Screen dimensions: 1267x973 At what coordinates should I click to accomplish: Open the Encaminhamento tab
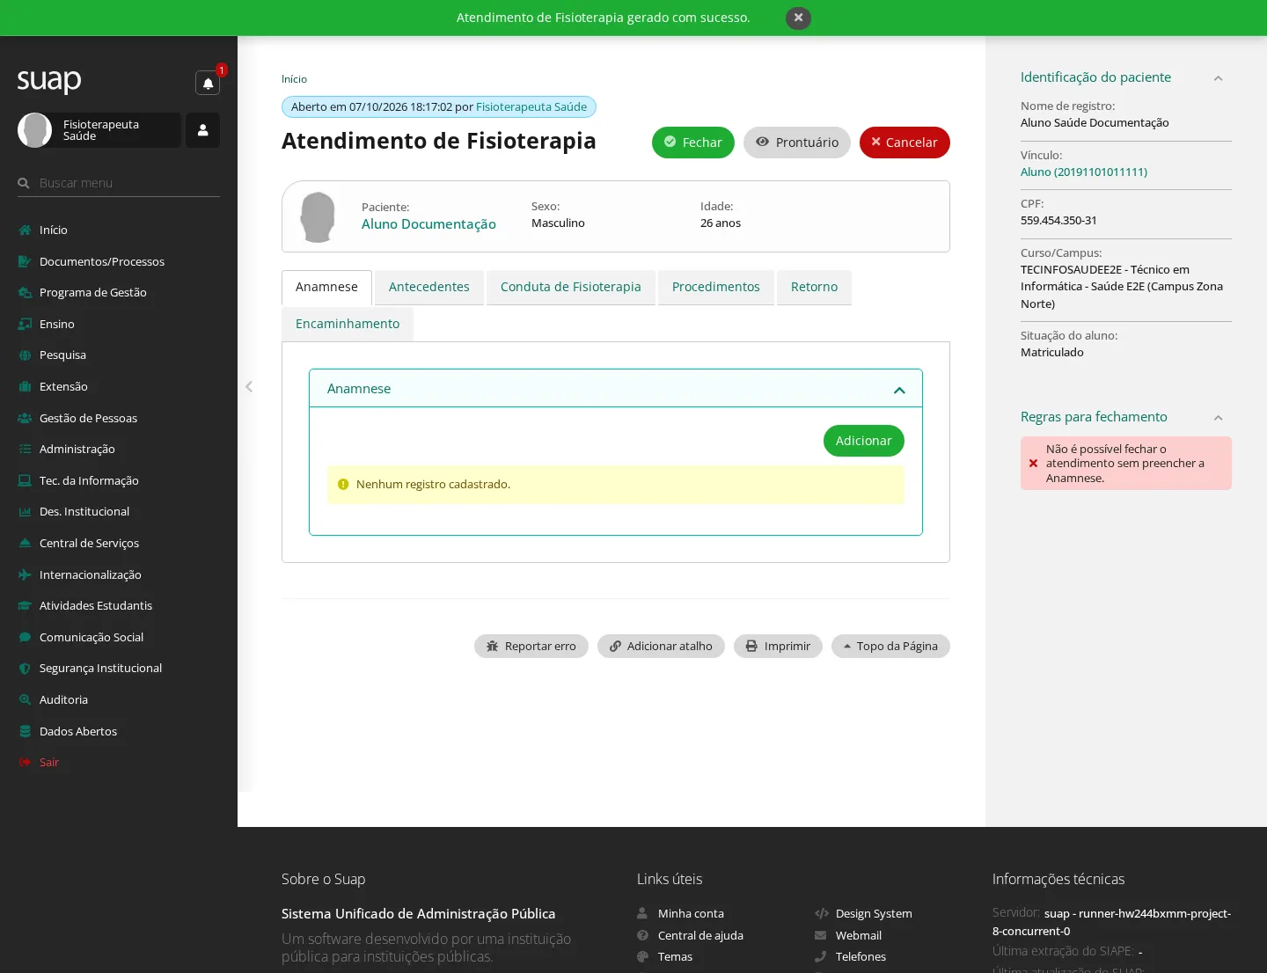[348, 324]
